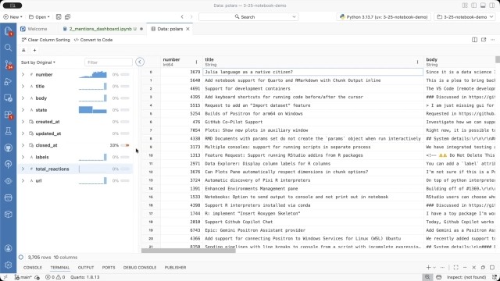Open the Sort by Original dropdown
The width and height of the screenshot is (500, 281).
click(38, 62)
